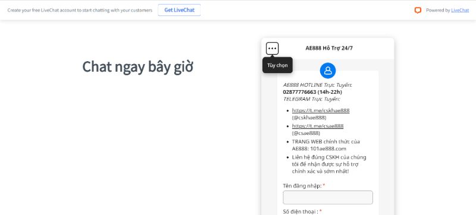This screenshot has width=476, height=215.
Task: Click the (@csae888) handle text
Action: click(306, 133)
